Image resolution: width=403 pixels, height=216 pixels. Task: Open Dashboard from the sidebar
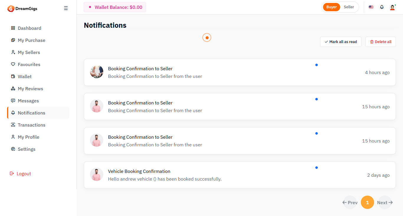coord(29,28)
